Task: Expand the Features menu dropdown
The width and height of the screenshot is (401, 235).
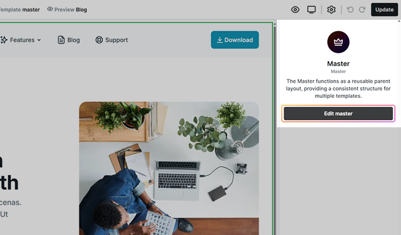Action: (21, 40)
